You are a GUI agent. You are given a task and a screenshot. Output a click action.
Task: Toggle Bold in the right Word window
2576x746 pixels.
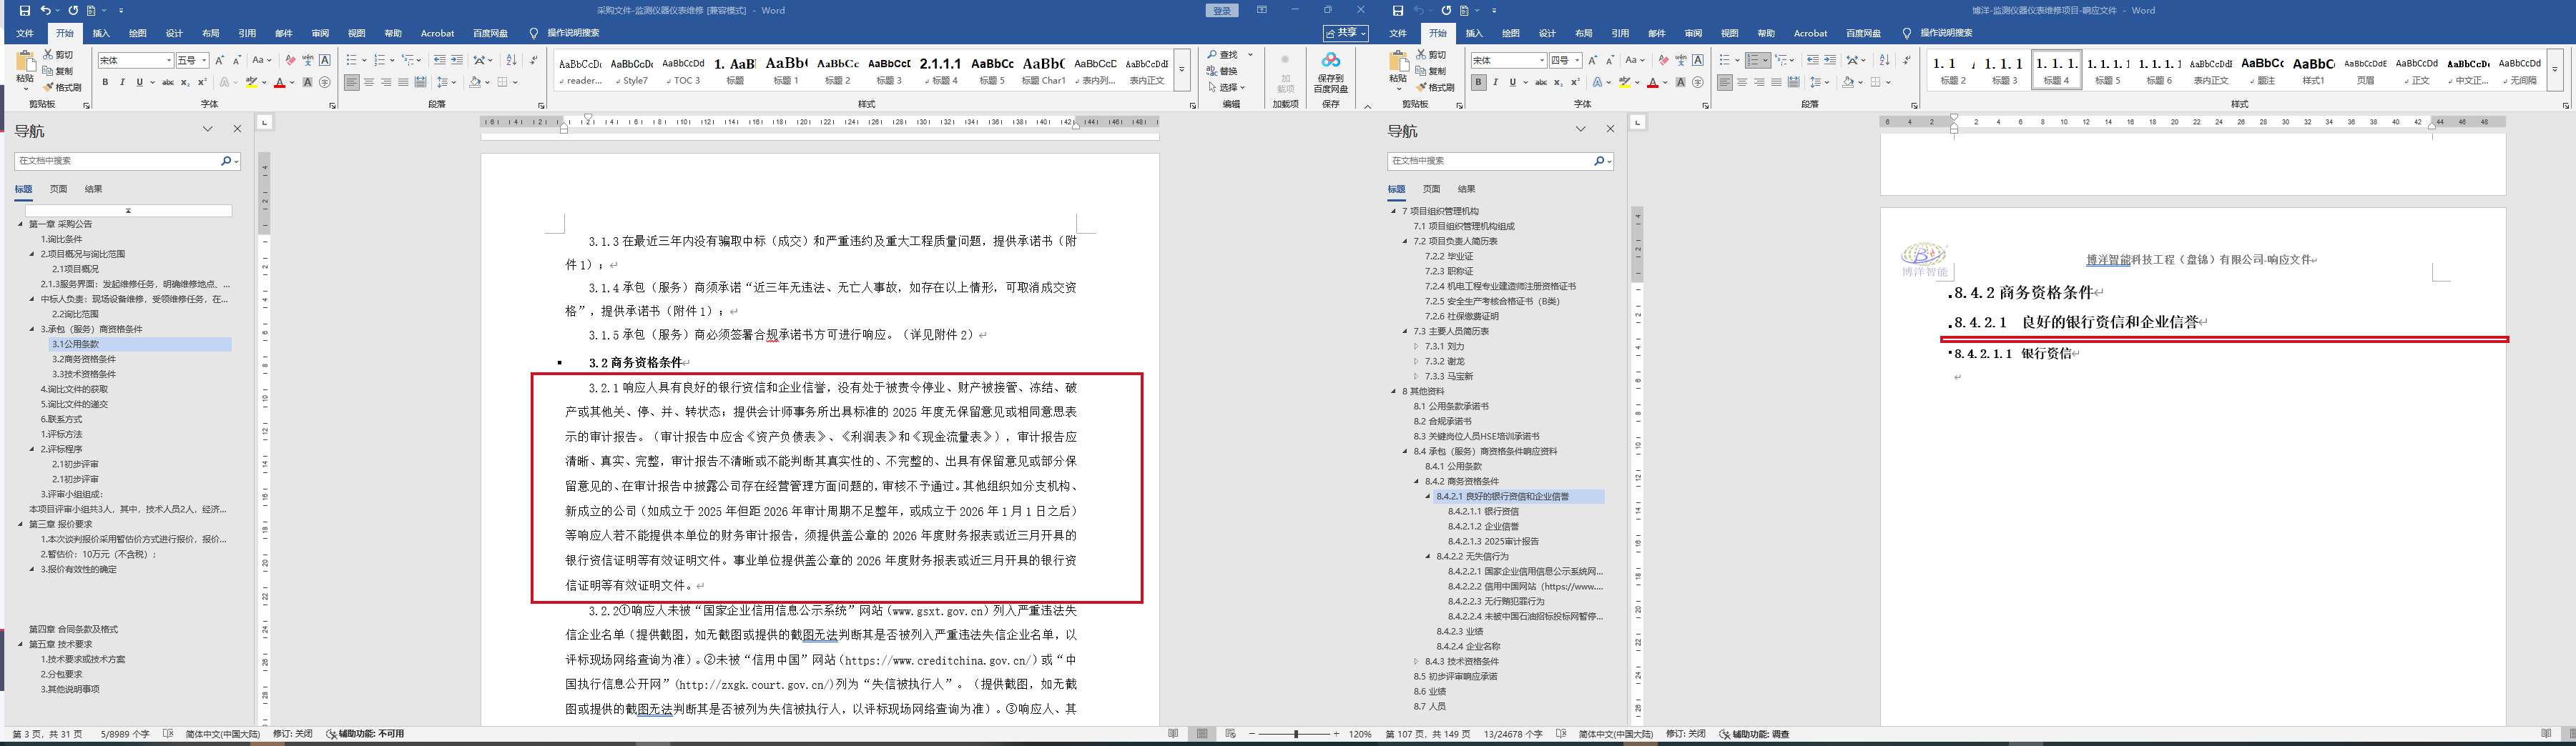pos(1478,83)
